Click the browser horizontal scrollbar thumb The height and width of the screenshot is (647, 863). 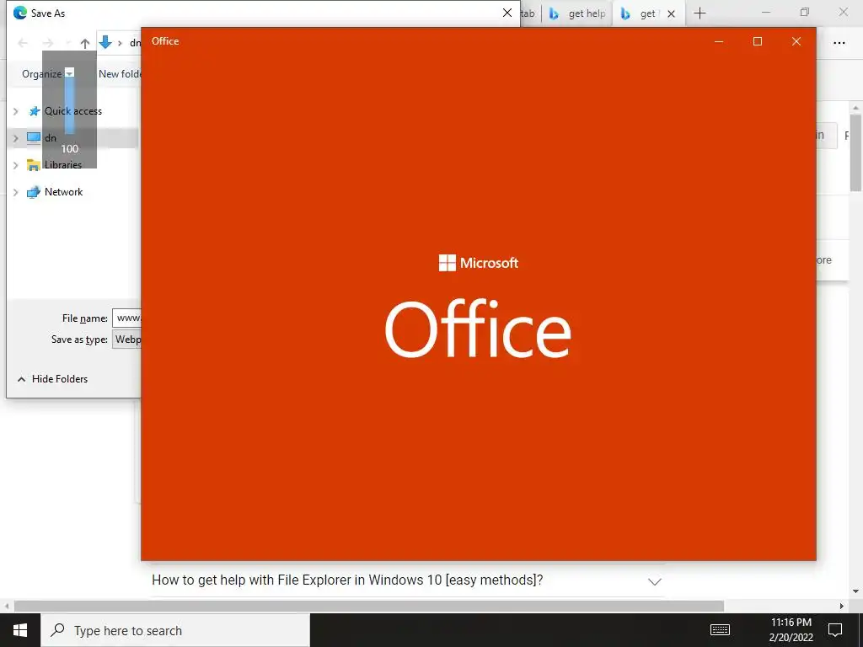point(369,606)
